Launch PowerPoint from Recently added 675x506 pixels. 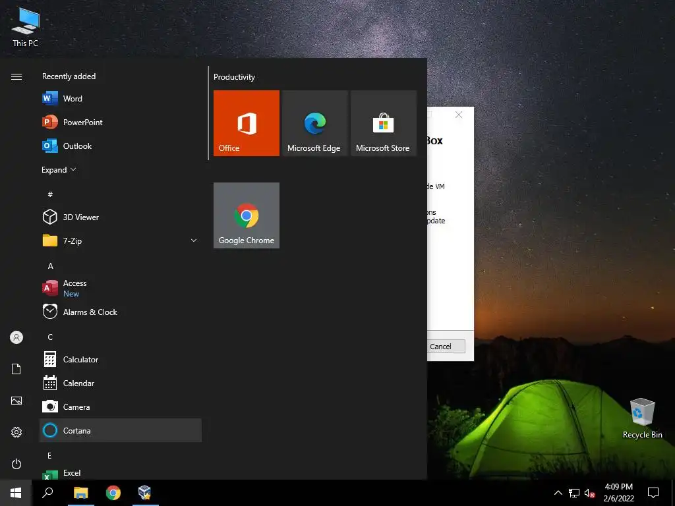[120, 122]
